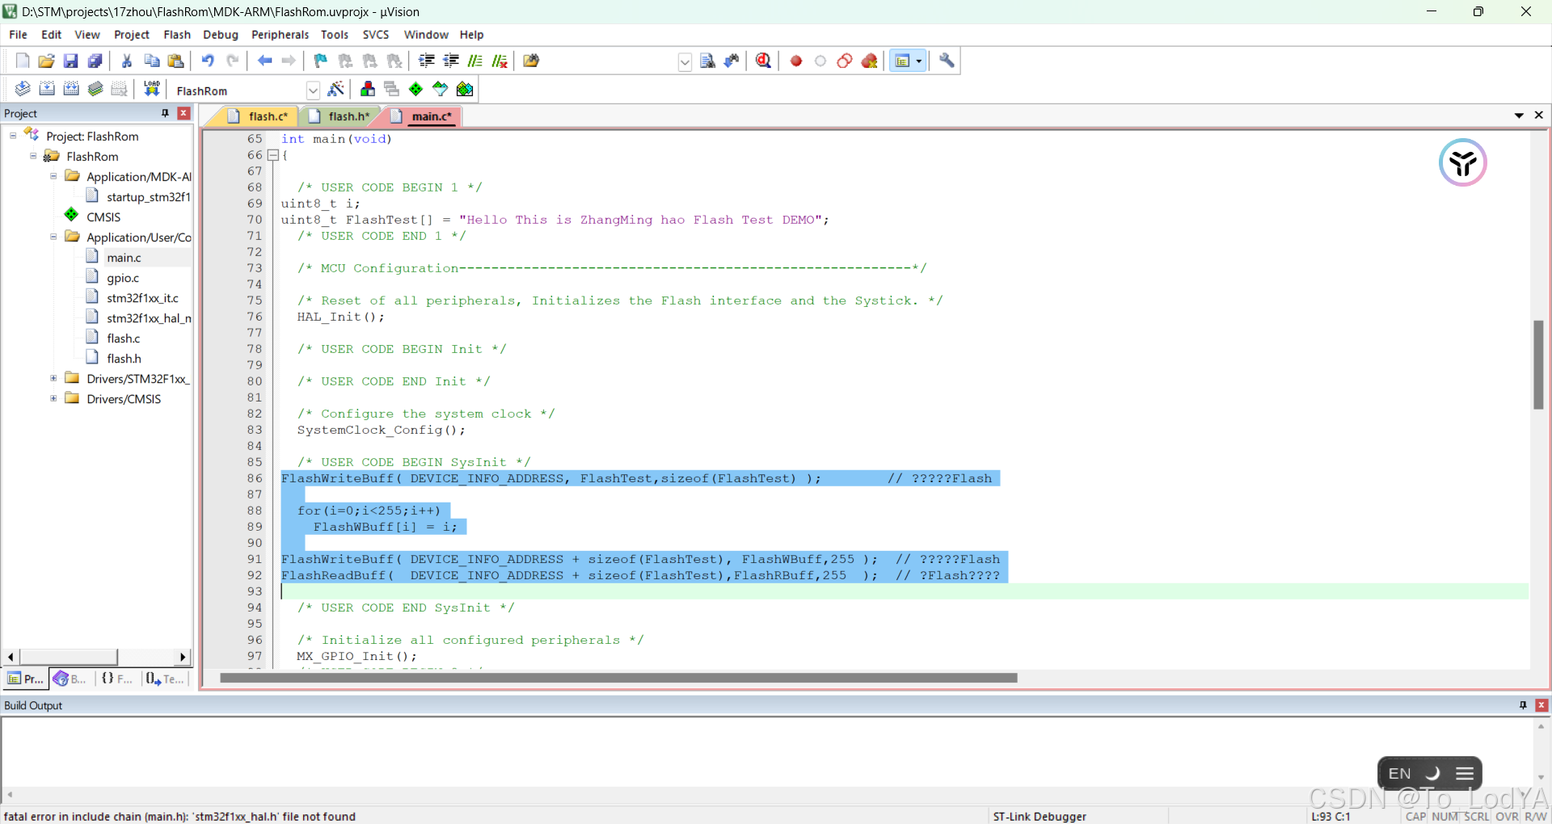Screen dimensions: 1552x824
Task: Save the current file
Action: click(71, 61)
